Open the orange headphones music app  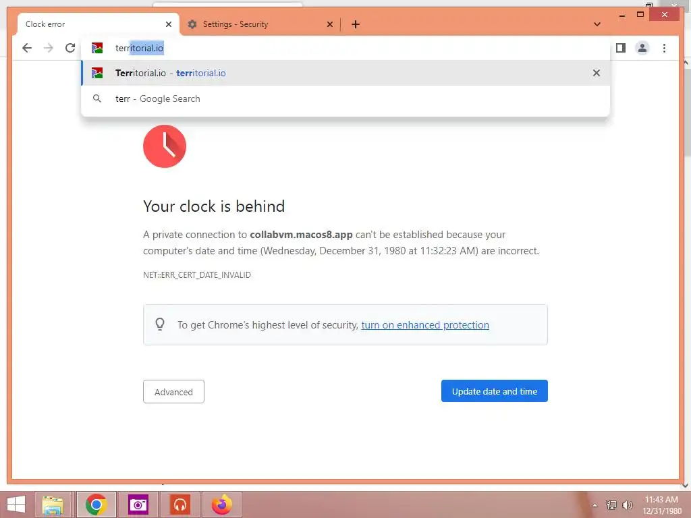tap(179, 505)
